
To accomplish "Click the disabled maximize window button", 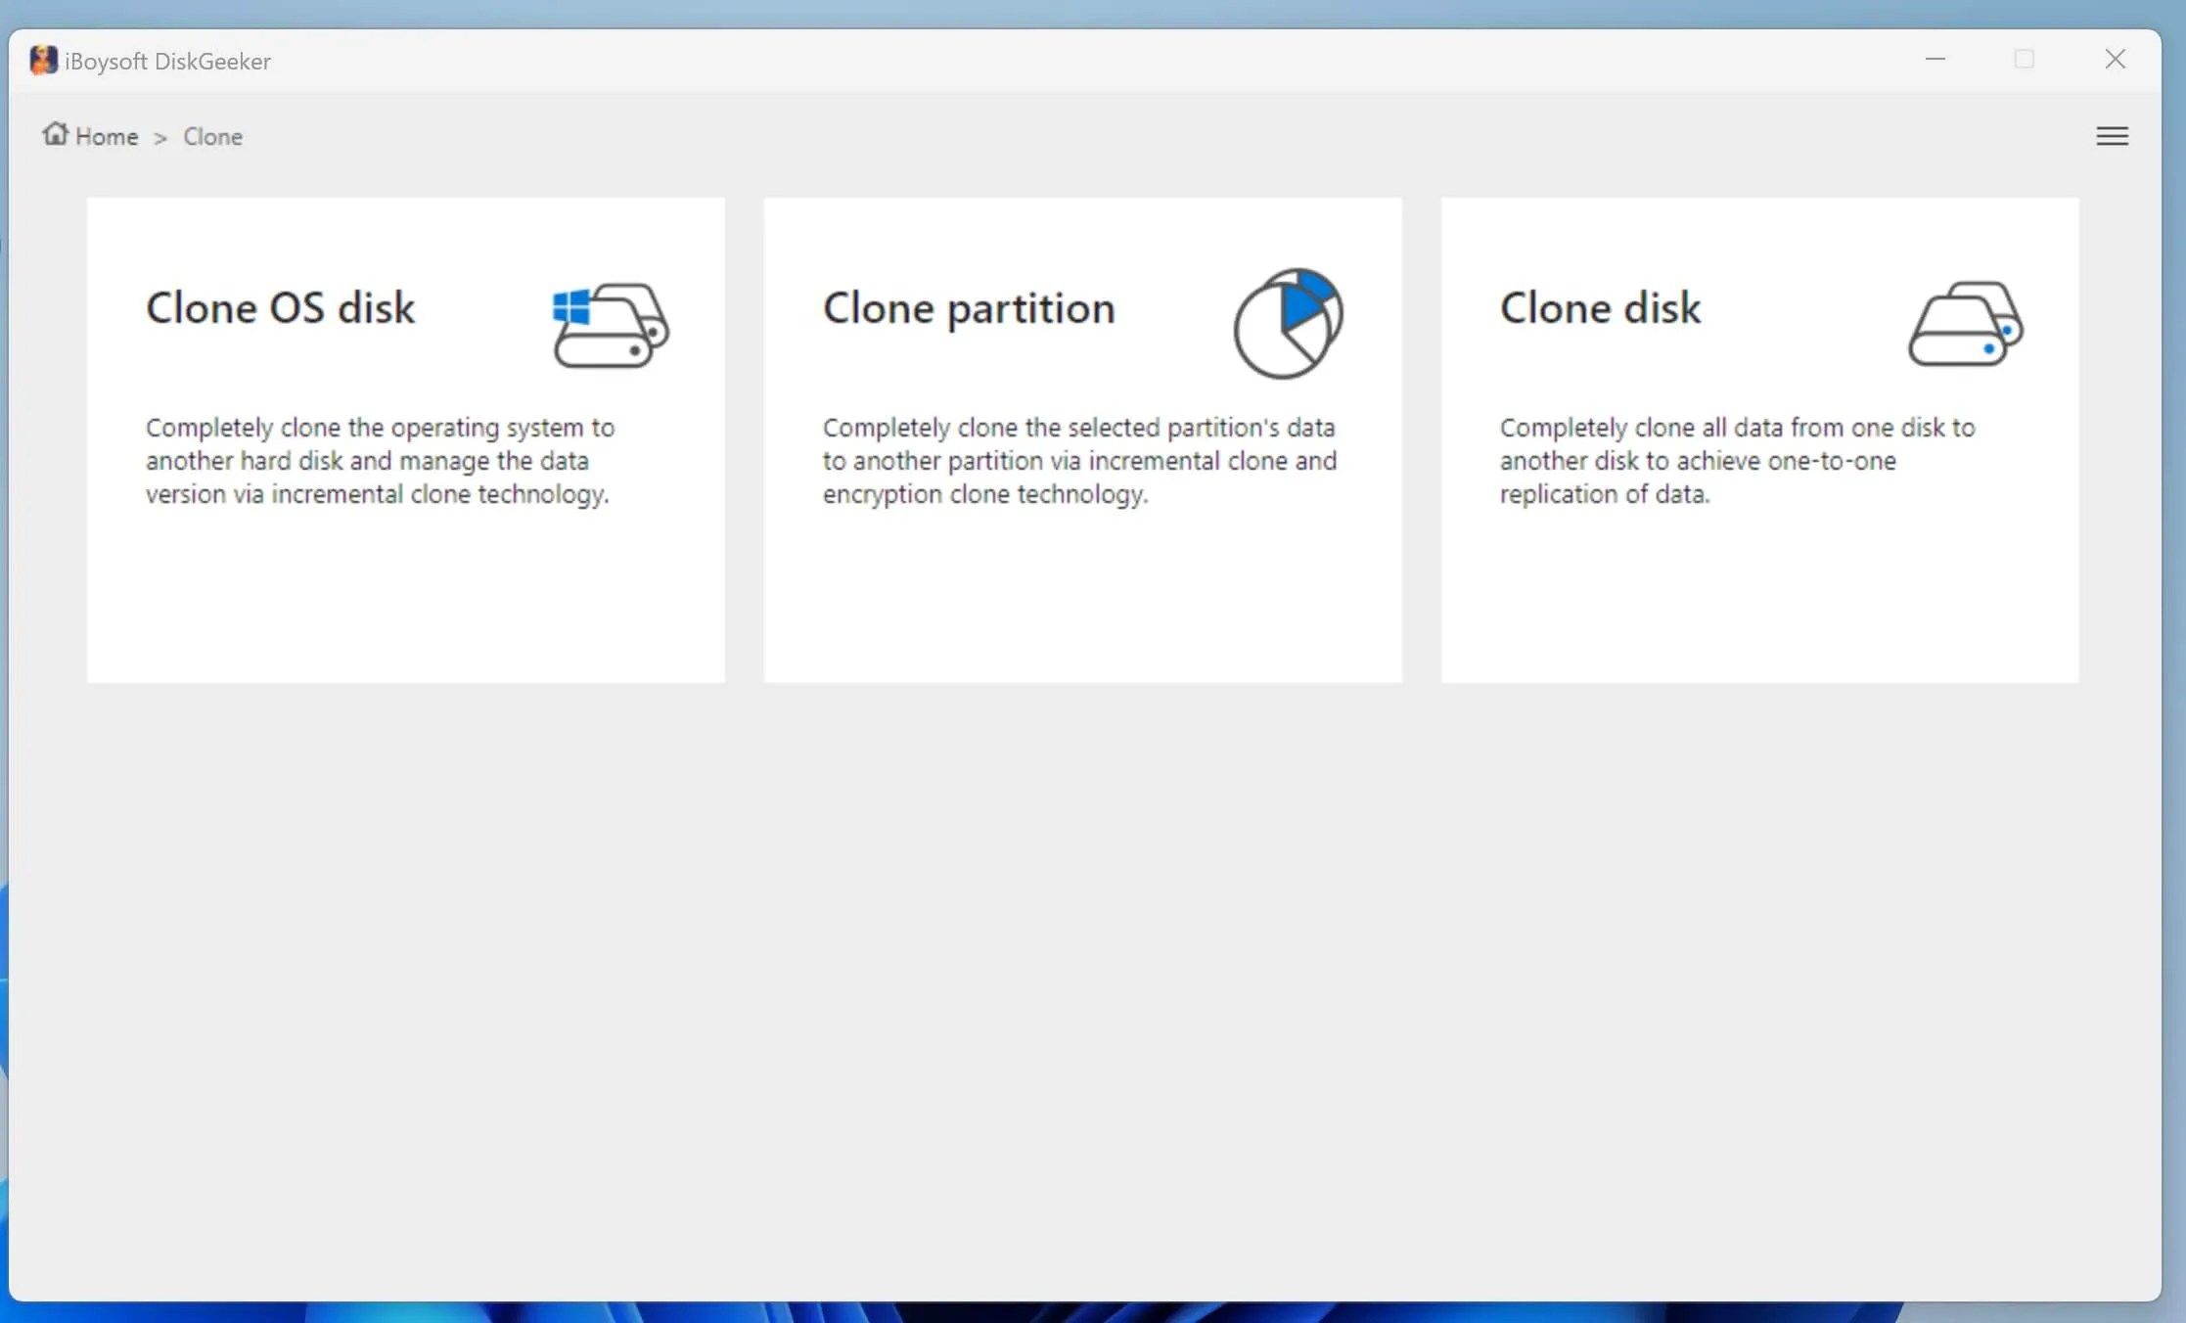I will click(2024, 60).
